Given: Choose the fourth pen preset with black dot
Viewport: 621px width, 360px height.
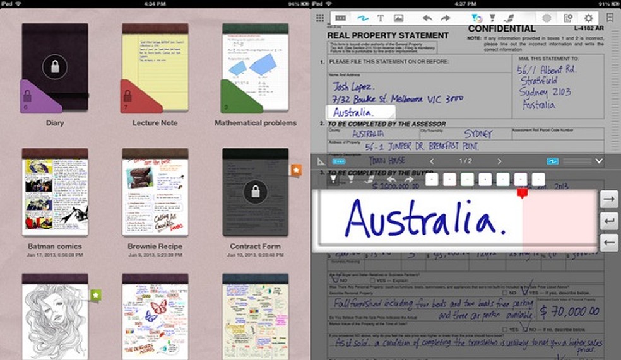Looking at the screenshot, I should [485, 180].
